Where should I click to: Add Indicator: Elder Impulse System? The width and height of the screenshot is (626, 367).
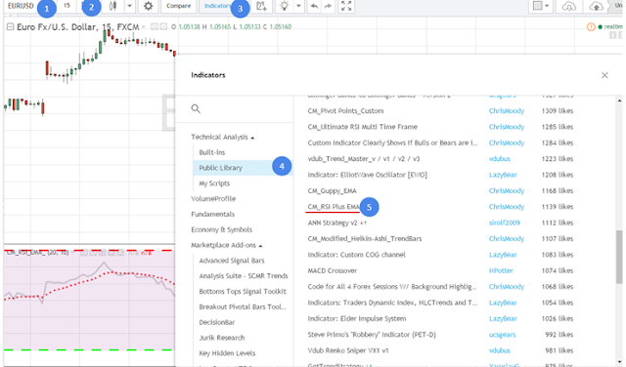356,318
